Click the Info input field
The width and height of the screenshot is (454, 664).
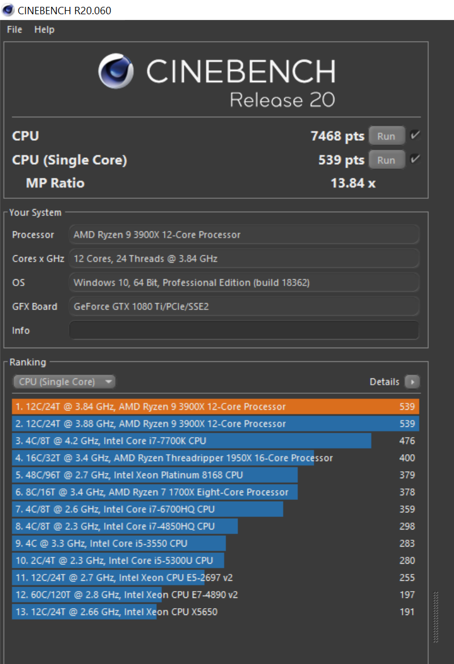(x=244, y=331)
